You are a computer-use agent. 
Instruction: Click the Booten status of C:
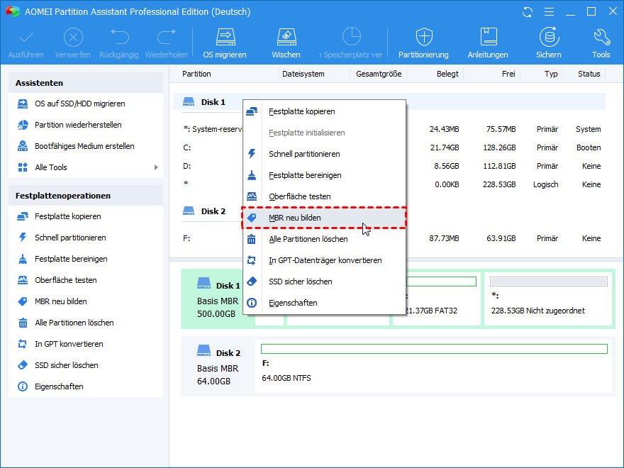589,147
